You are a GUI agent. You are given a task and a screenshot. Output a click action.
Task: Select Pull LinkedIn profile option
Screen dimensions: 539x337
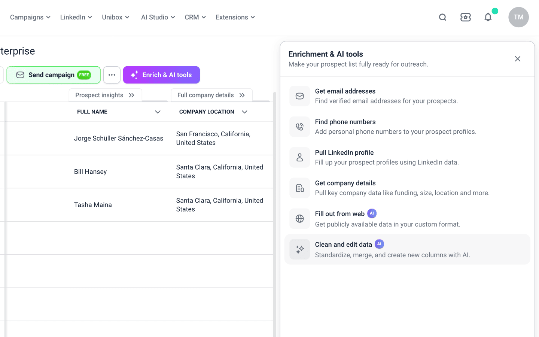(x=407, y=158)
